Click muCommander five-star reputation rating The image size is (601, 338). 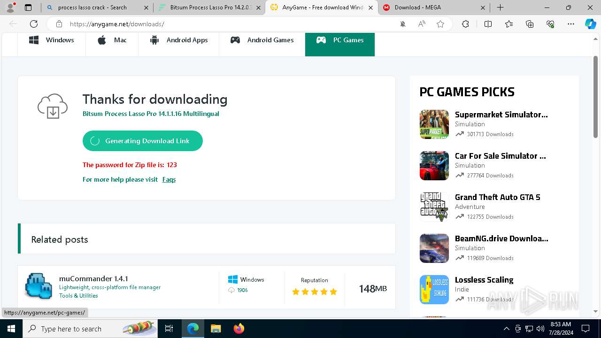point(315,292)
